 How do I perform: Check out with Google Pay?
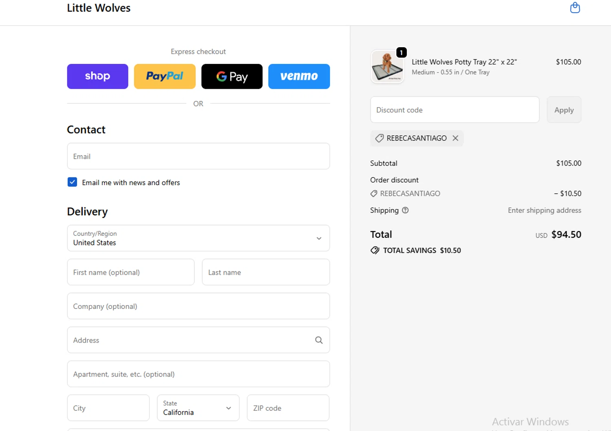tap(232, 76)
